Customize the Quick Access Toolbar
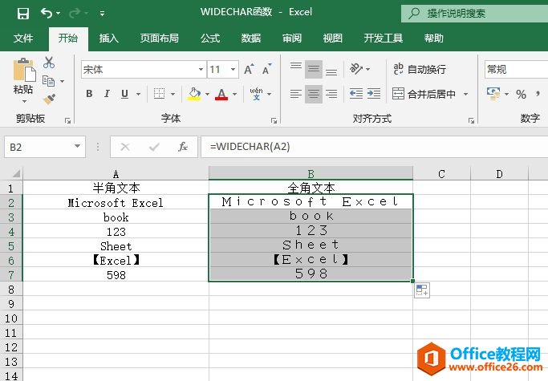The width and height of the screenshot is (548, 381). [102, 14]
